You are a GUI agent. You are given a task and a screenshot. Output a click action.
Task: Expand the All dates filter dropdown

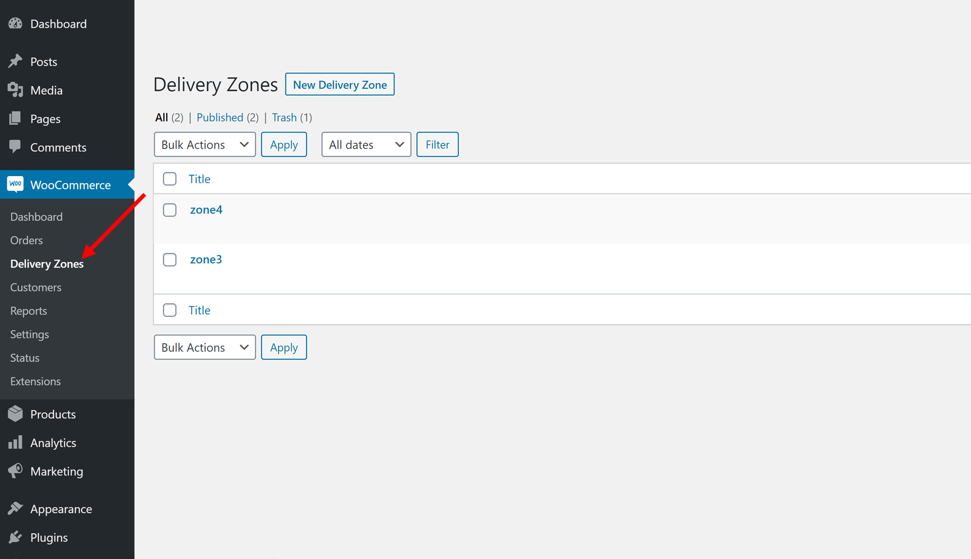click(x=366, y=145)
